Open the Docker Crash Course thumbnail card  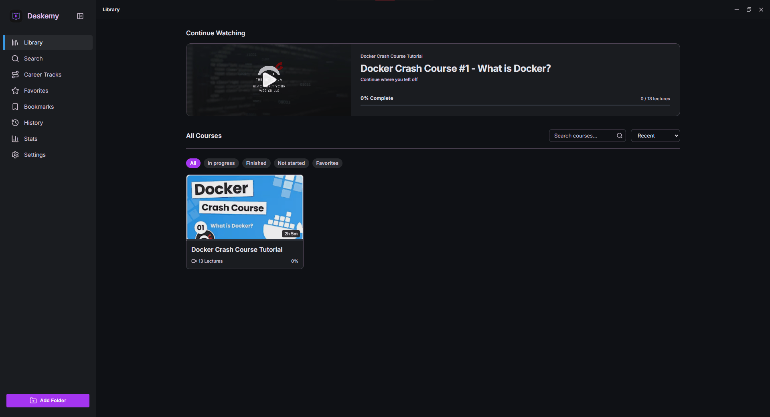pos(245,207)
